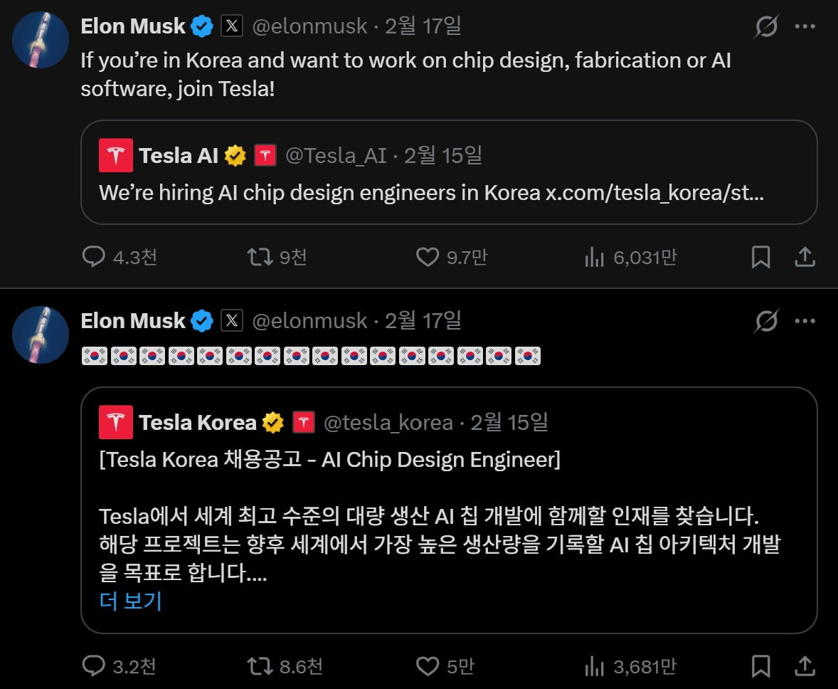Bookmark the 'join Tesla!' post
This screenshot has width=838, height=689.
point(760,257)
